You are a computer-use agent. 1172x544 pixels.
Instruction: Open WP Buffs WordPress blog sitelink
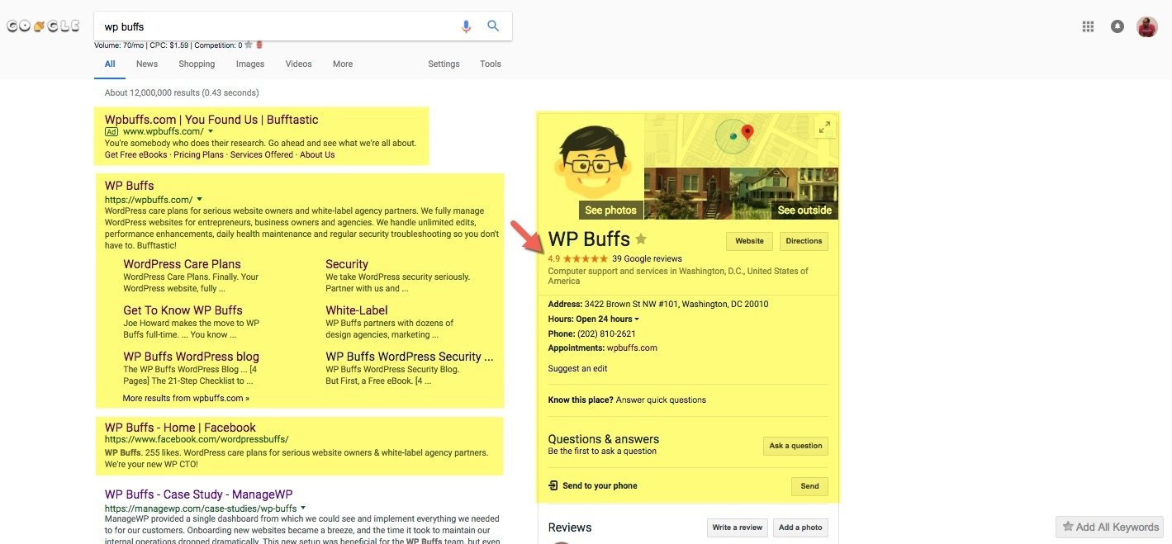pos(191,357)
